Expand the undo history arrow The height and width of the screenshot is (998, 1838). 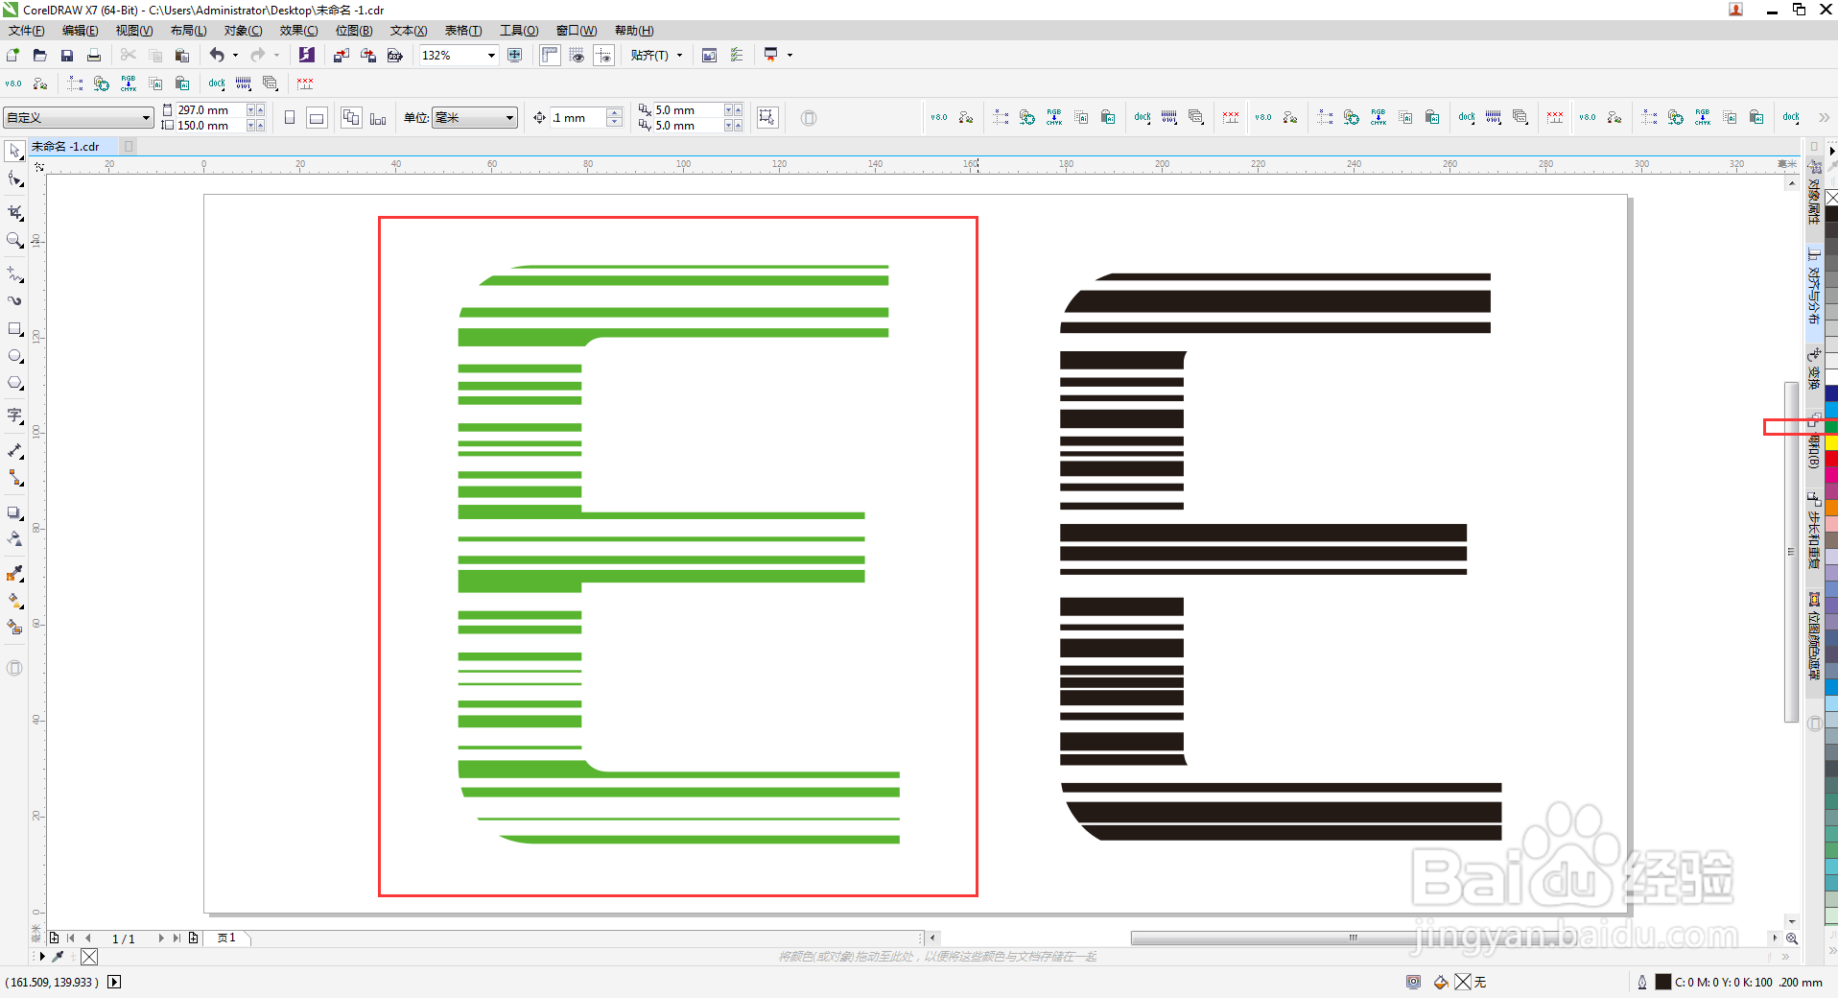(x=236, y=56)
